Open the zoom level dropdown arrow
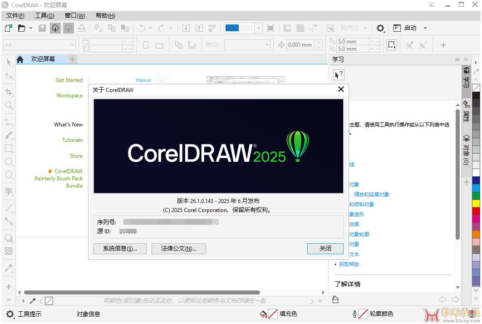Screen dimensions: 482x324 [x=259, y=28]
